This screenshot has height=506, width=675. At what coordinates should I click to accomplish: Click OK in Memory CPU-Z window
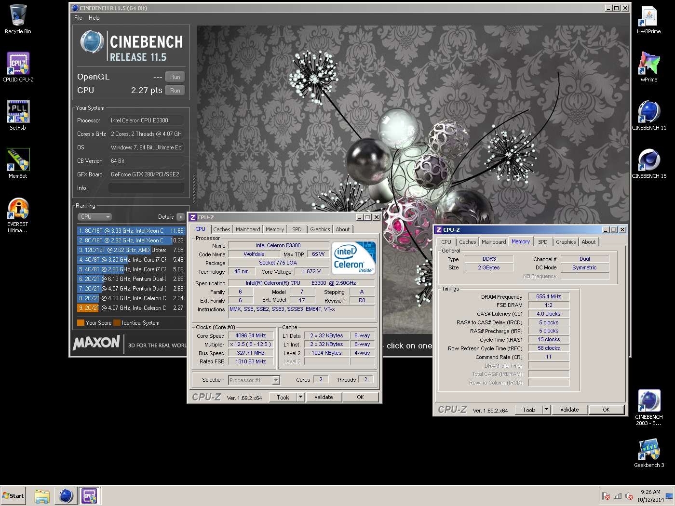click(606, 410)
